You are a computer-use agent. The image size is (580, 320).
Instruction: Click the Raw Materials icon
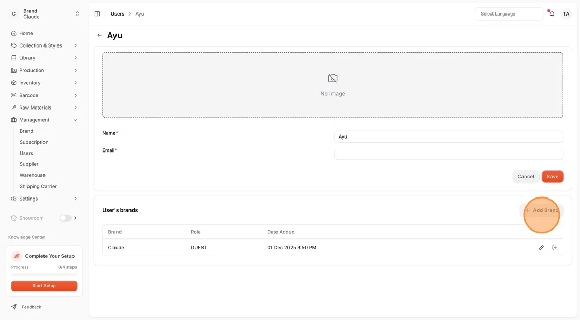13,108
